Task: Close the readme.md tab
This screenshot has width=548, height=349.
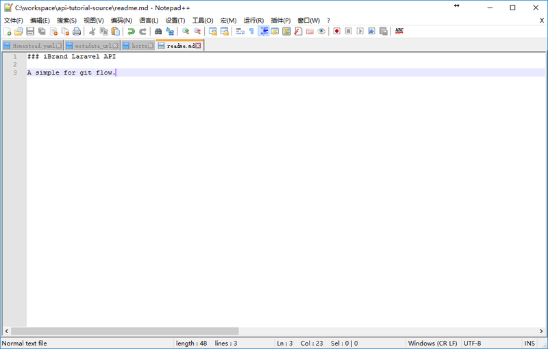Action: click(198, 46)
